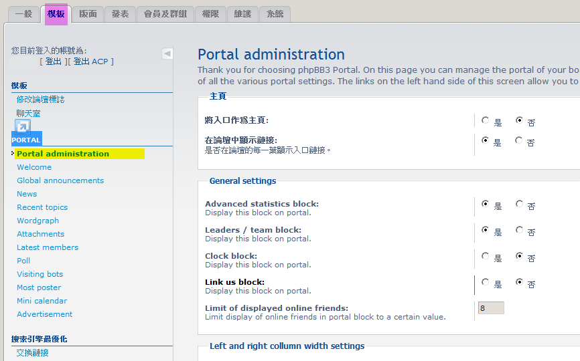The width and height of the screenshot is (580, 361).
Task: Enable the Clock block on portal
Action: (486, 257)
